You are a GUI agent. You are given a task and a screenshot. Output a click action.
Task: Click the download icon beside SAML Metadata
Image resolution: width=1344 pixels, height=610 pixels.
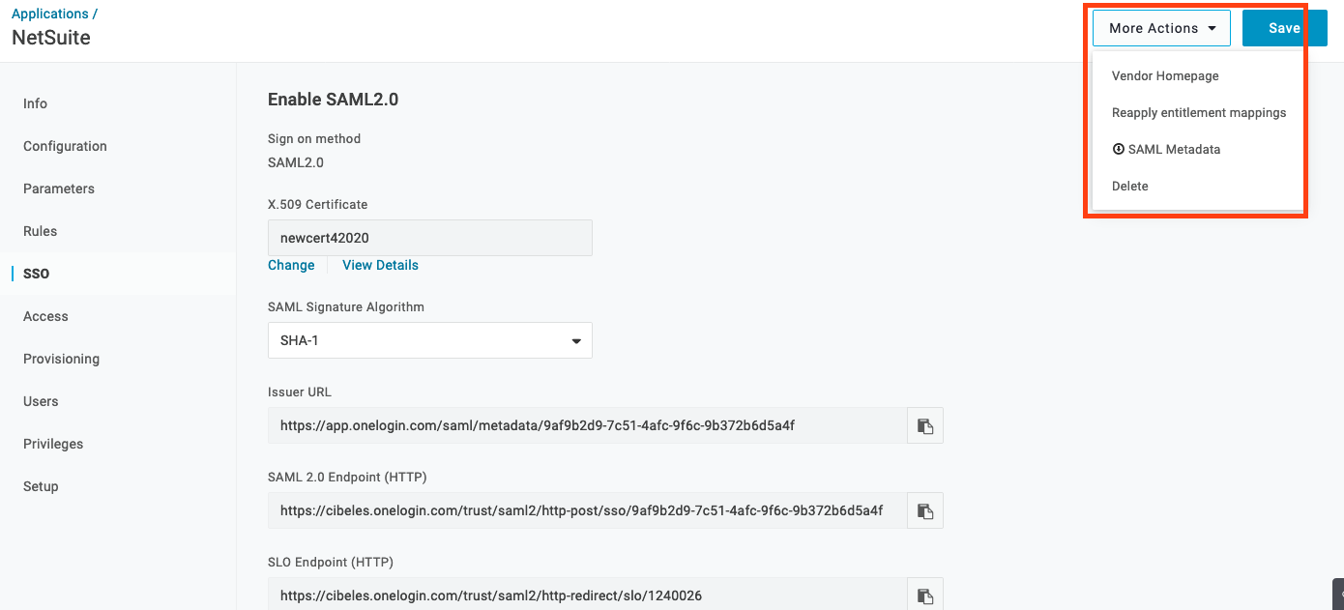pyautogui.click(x=1121, y=149)
